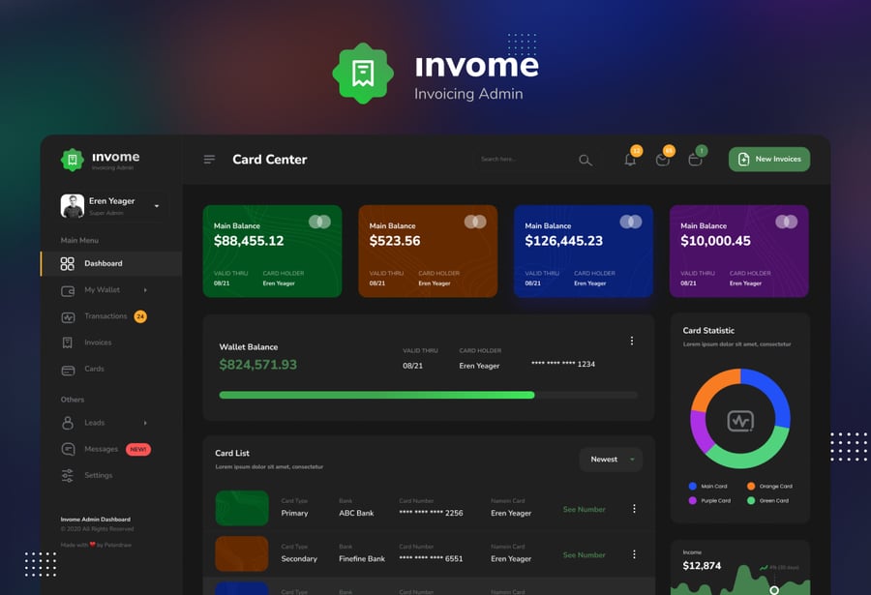This screenshot has width=871, height=595.
Task: Select Dashboard in the main menu
Action: [103, 263]
